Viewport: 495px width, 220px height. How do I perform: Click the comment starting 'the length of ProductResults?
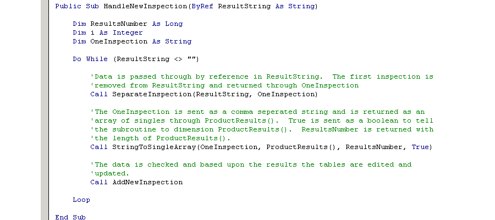pyautogui.click(x=161, y=139)
